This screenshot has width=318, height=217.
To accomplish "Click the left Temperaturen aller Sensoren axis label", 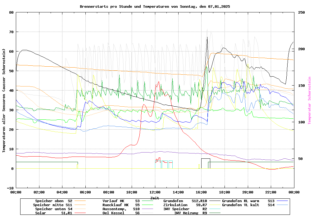I will 4,100.
